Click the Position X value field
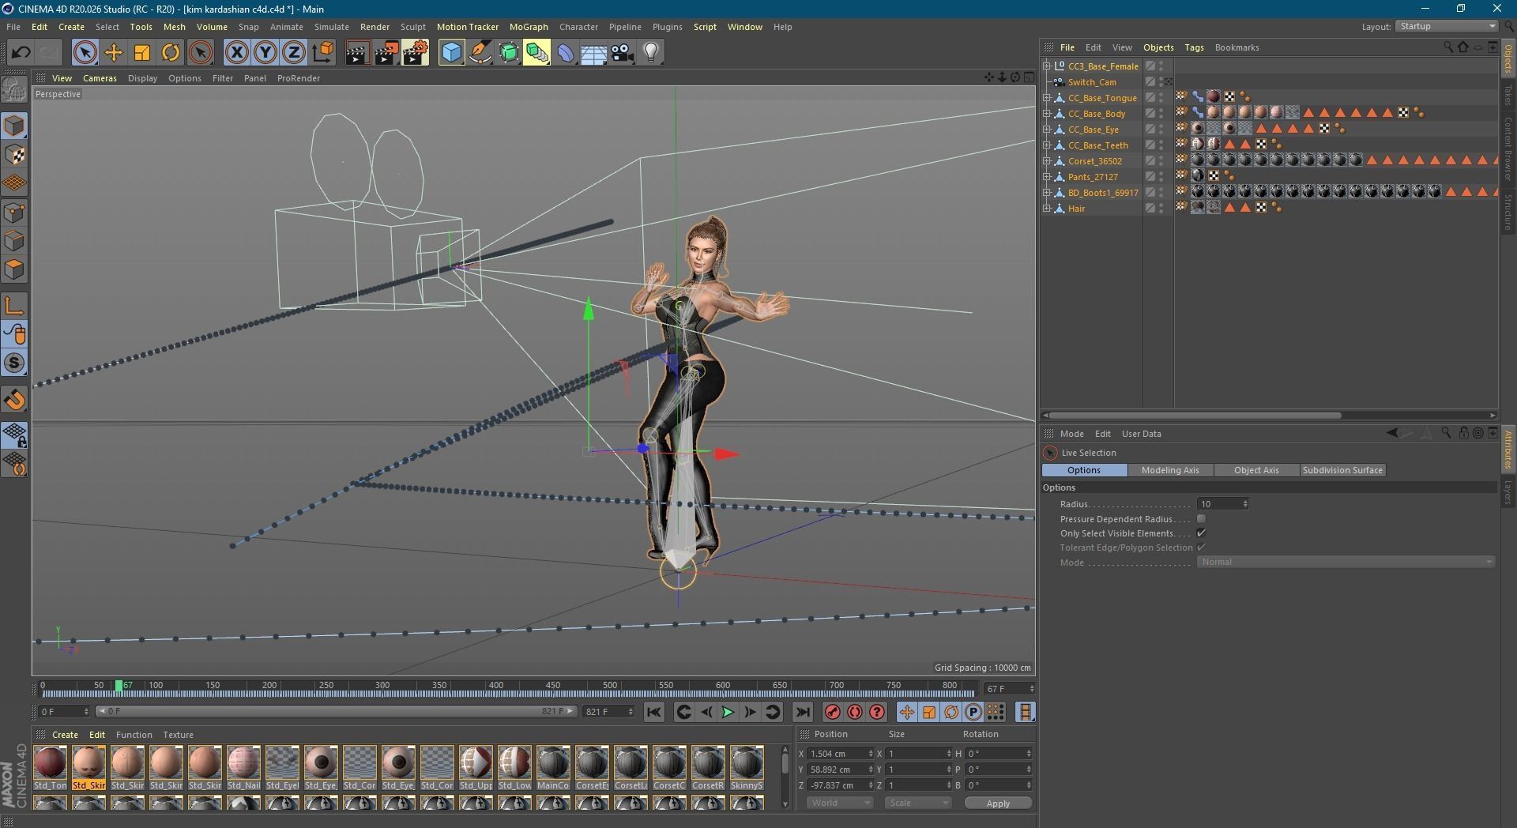1517x828 pixels. pyautogui.click(x=841, y=754)
